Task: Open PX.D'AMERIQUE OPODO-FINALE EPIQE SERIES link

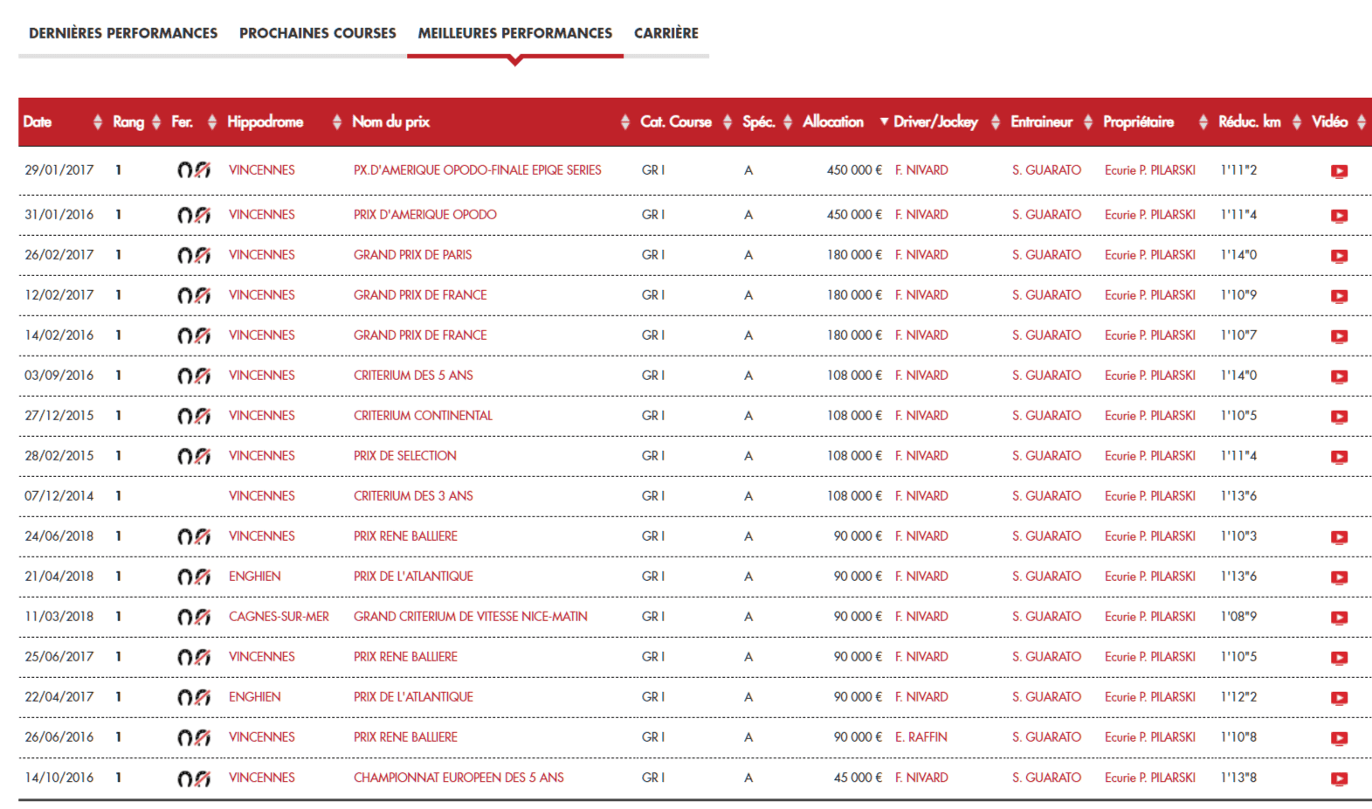Action: click(478, 170)
